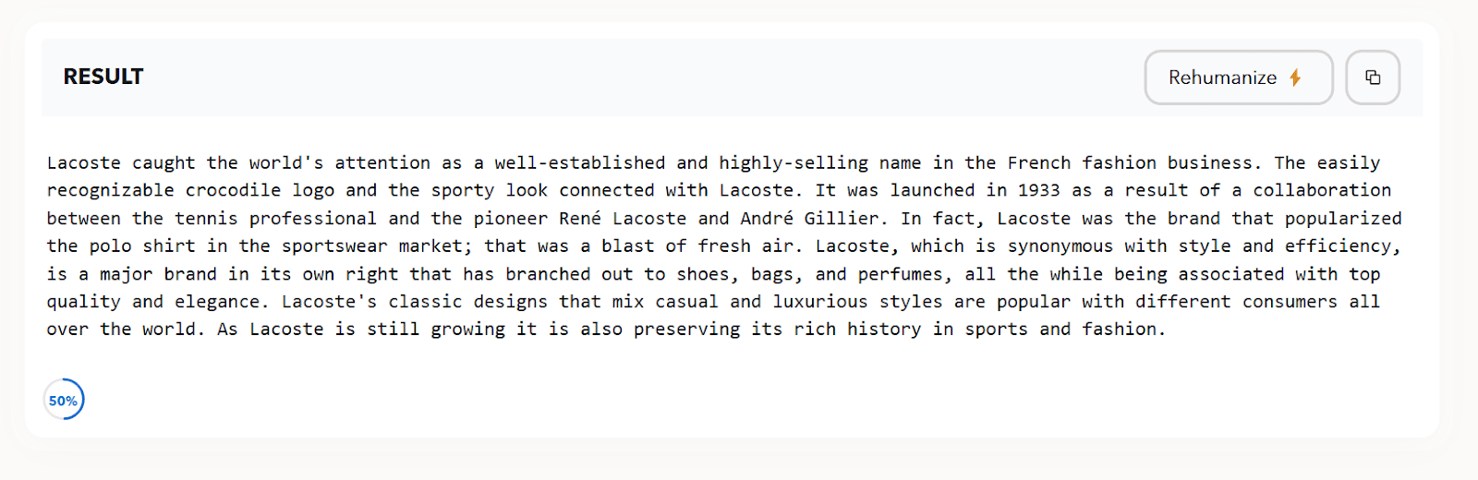Click the word "collaboration" in the result text
The height and width of the screenshot is (480, 1478).
(1322, 191)
